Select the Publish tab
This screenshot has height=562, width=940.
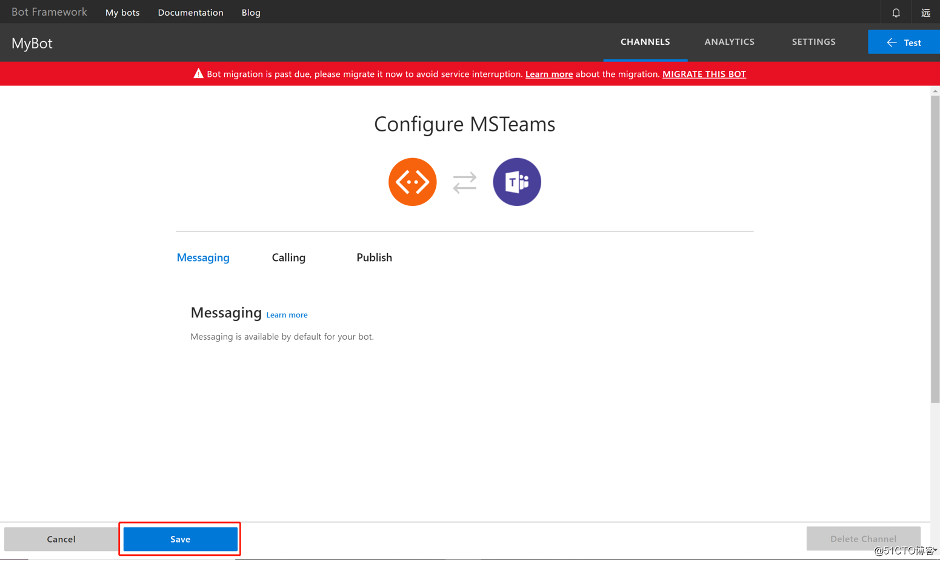coord(374,257)
